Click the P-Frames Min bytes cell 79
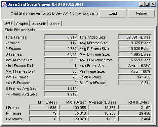158x127 pixels. pyautogui.click(x=43, y=113)
